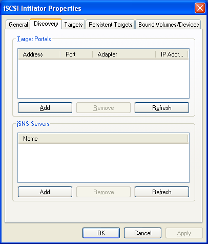This screenshot has height=244, width=208.
Task: Add an iSNS server
Action: point(45,192)
